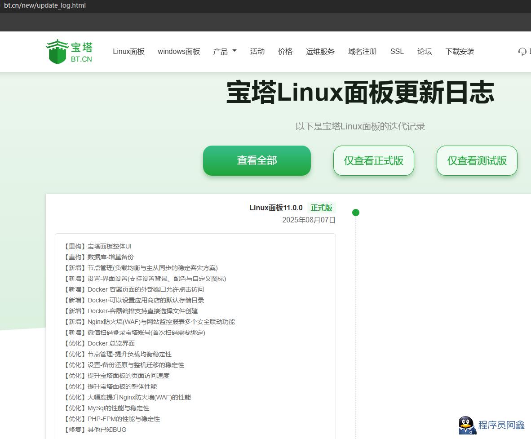Open the 价格 nav item
Screen dimensions: 531x439
tap(285, 52)
